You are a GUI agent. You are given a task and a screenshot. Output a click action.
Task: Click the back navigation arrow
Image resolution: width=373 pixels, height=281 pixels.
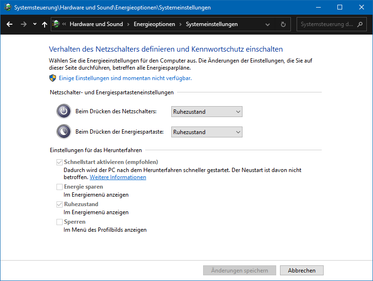pyautogui.click(x=9, y=24)
